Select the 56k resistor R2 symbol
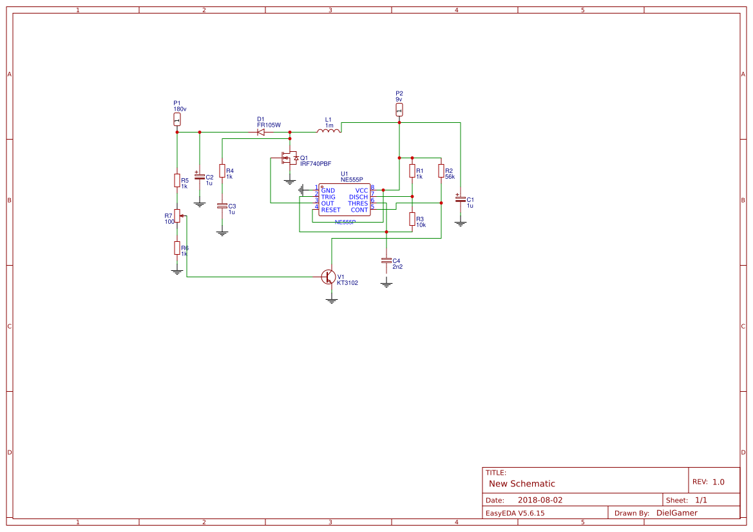Viewport: 753px width, 532px height. click(441, 170)
